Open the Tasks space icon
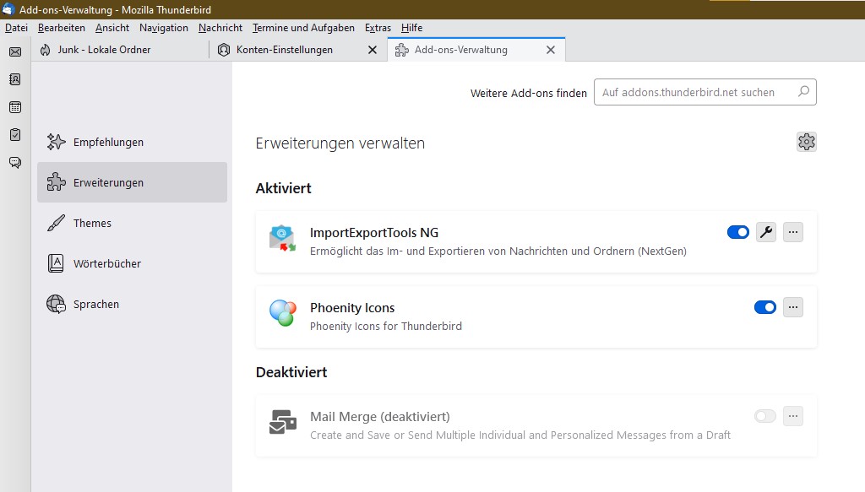 (x=15, y=135)
